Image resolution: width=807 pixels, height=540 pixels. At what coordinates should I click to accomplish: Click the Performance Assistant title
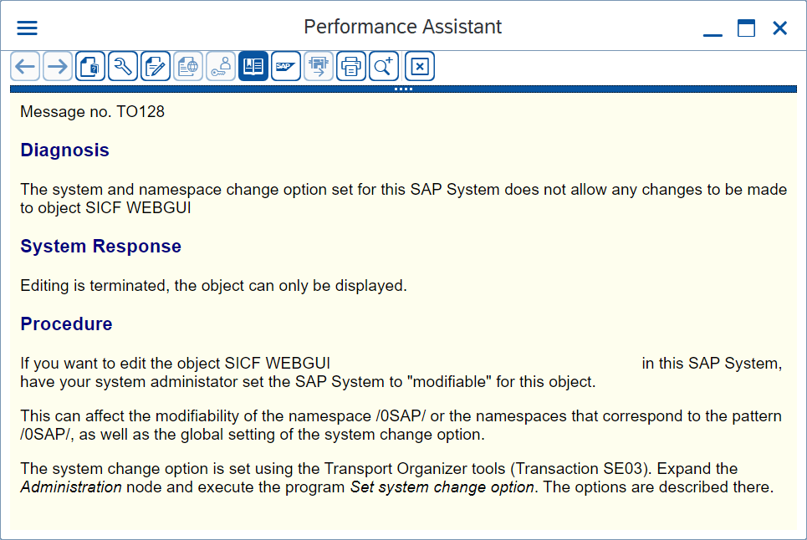pos(402,27)
